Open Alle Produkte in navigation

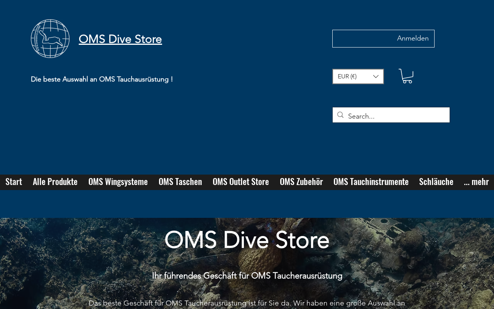pos(55,182)
